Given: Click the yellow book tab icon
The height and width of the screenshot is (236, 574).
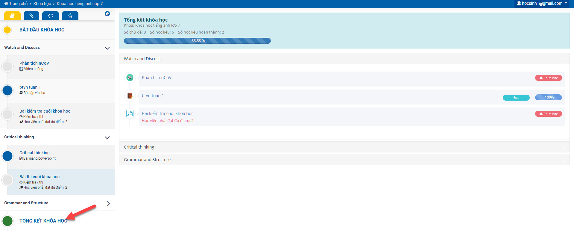Looking at the screenshot, I should point(12,16).
